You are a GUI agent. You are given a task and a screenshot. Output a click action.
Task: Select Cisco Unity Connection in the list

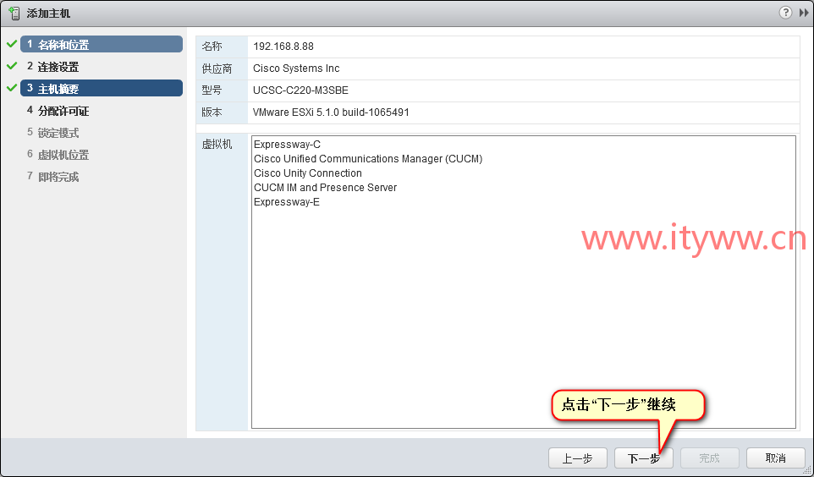point(308,173)
